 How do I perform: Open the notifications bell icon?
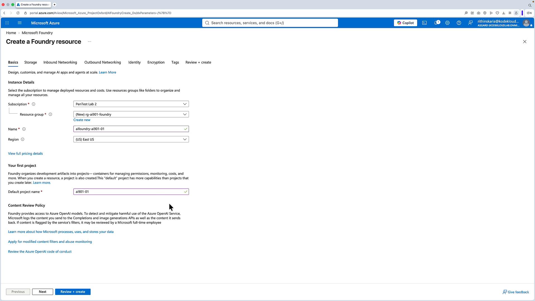pyautogui.click(x=437, y=23)
